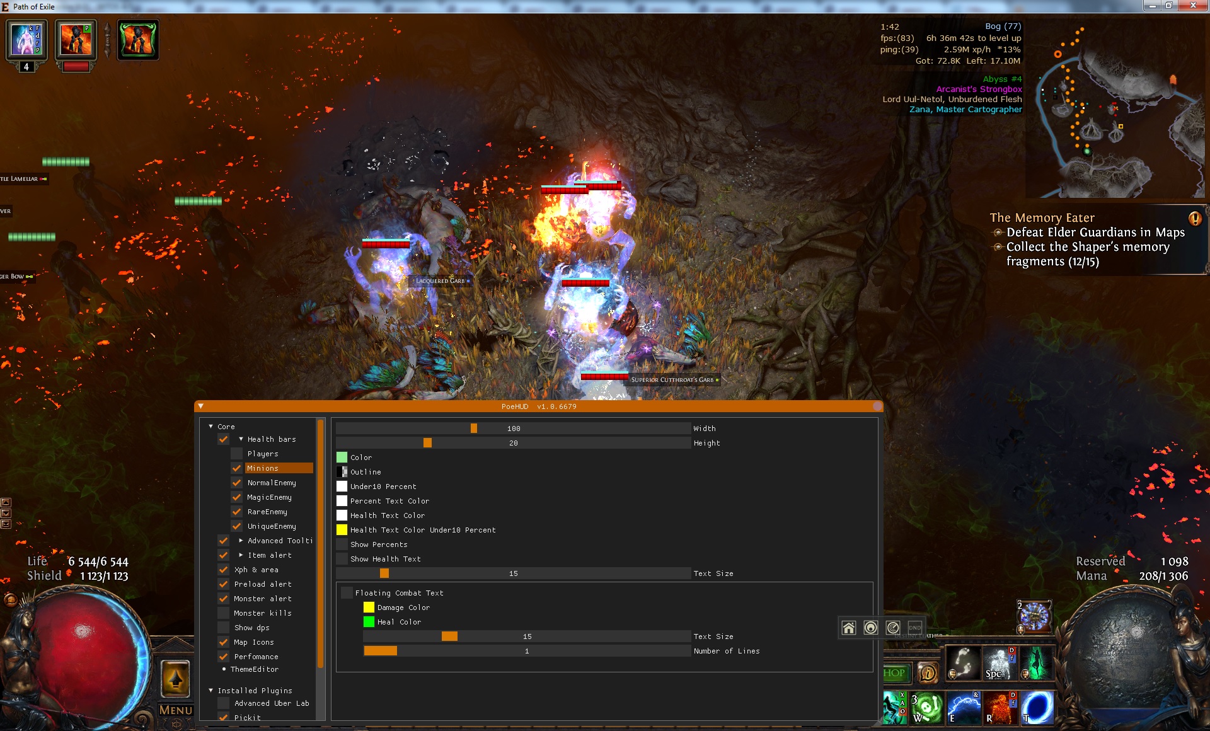The height and width of the screenshot is (731, 1210).
Task: Open the Under10 Percent color swatch
Action: (x=342, y=486)
